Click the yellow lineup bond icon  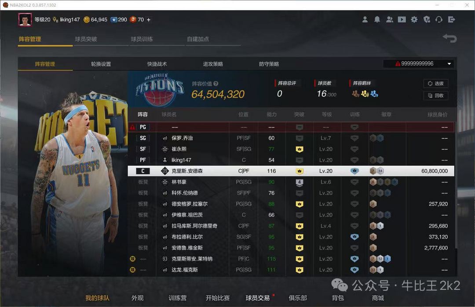[365, 94]
